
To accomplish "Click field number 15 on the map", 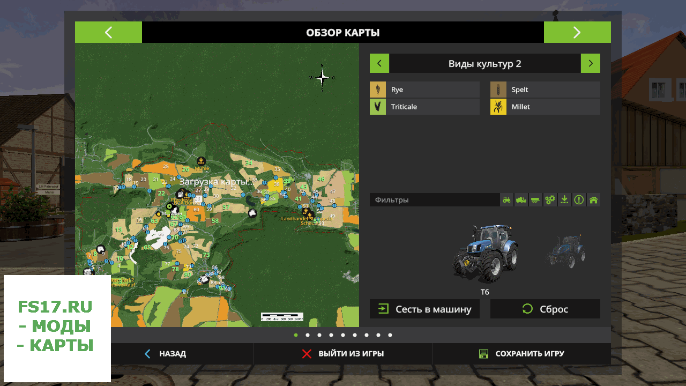I will tap(118, 229).
